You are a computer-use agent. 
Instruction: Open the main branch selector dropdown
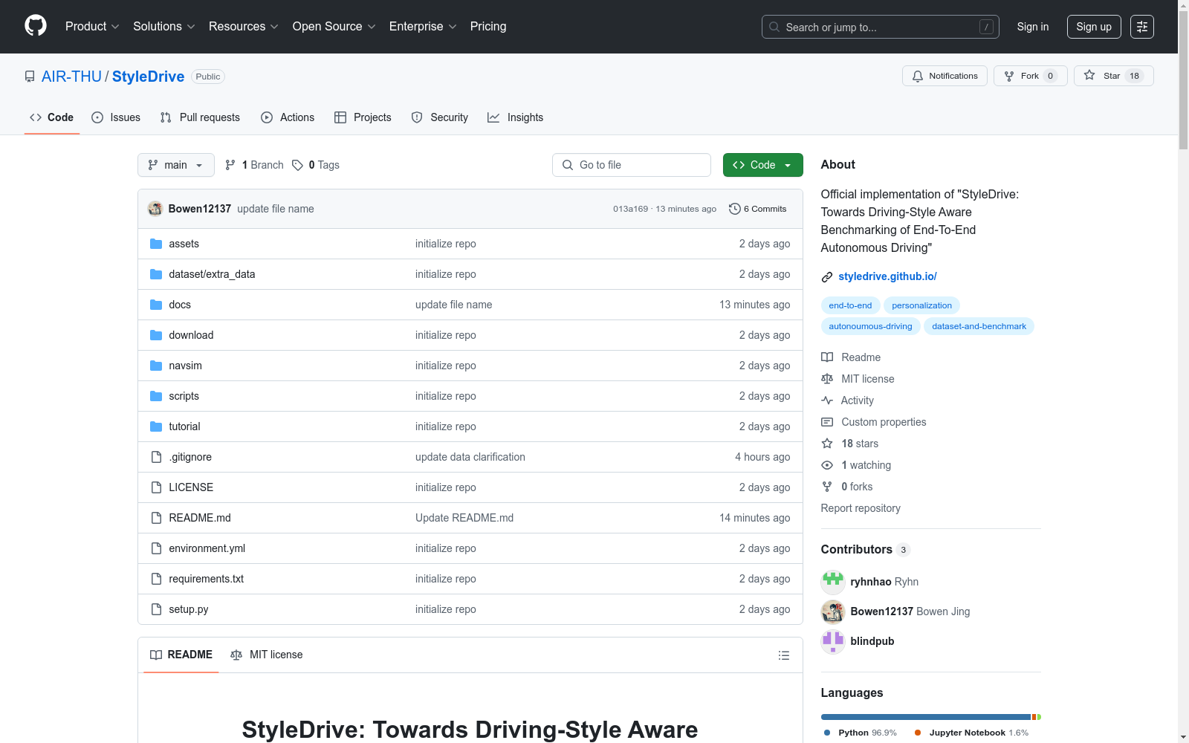point(176,165)
